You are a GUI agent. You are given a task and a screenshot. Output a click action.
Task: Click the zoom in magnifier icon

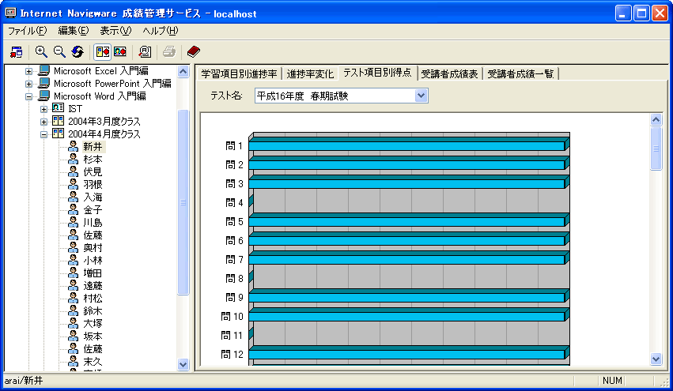[41, 52]
